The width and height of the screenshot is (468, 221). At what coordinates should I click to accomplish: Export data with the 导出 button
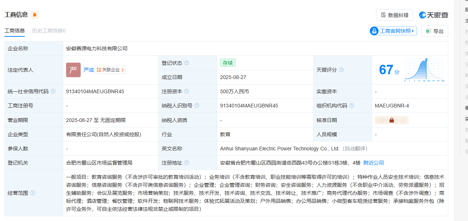pos(434,31)
